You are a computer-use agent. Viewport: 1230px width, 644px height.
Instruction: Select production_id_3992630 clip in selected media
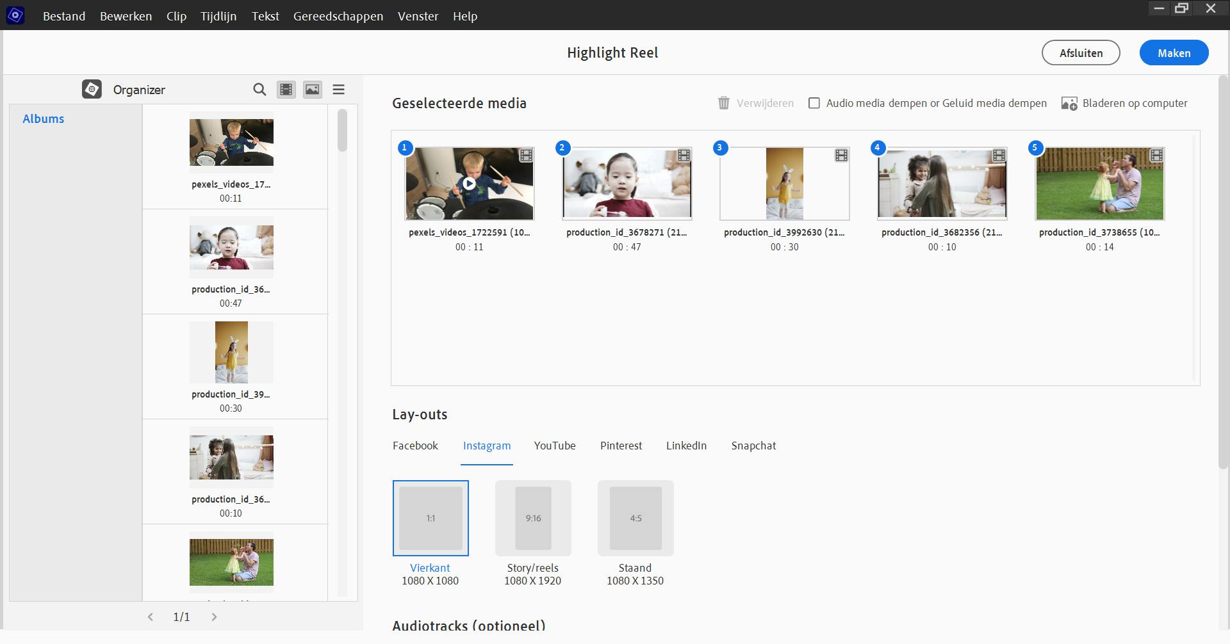785,184
